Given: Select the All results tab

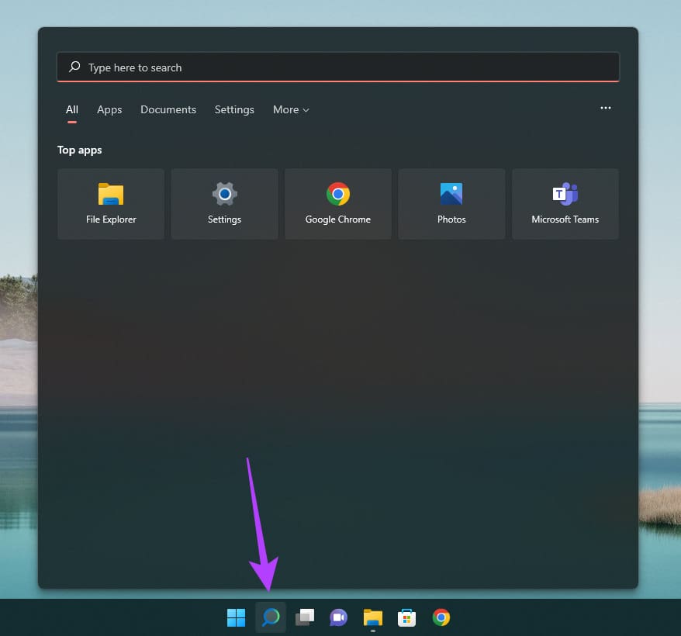Looking at the screenshot, I should point(71,109).
